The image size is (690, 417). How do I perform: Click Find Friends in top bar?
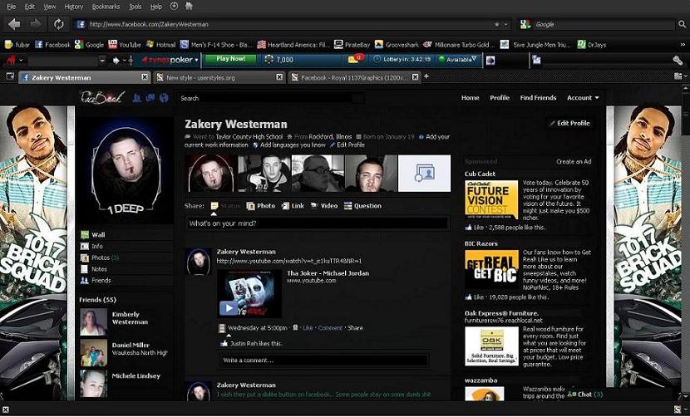538,98
